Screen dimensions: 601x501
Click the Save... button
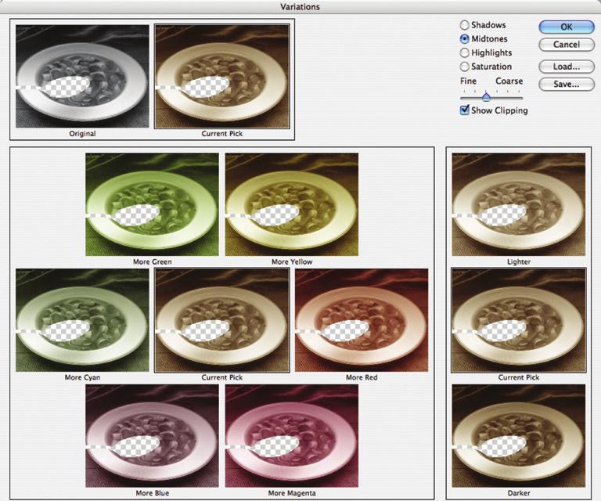tap(567, 85)
